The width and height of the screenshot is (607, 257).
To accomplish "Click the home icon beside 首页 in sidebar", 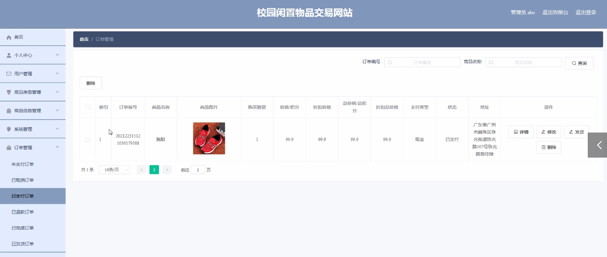I will (9, 37).
